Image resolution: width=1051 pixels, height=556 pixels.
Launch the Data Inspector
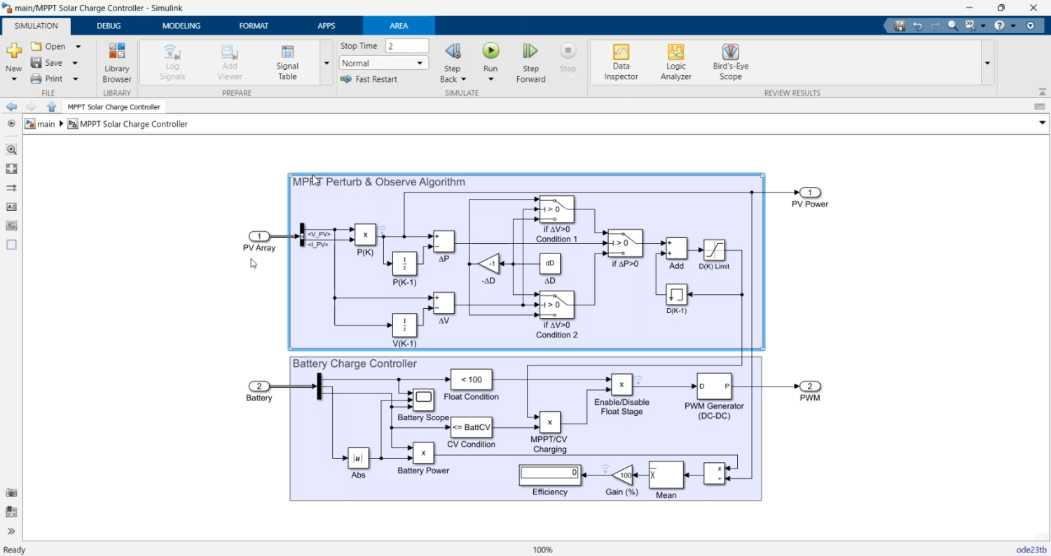621,62
